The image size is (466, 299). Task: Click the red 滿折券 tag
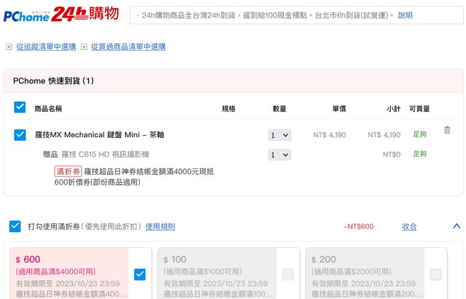(68, 171)
